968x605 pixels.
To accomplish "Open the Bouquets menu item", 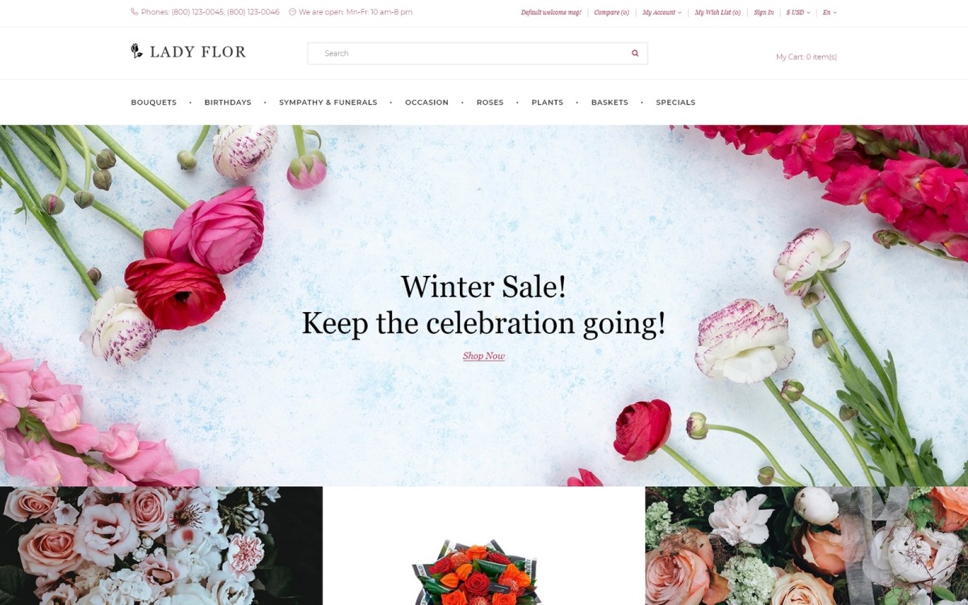I will click(154, 102).
